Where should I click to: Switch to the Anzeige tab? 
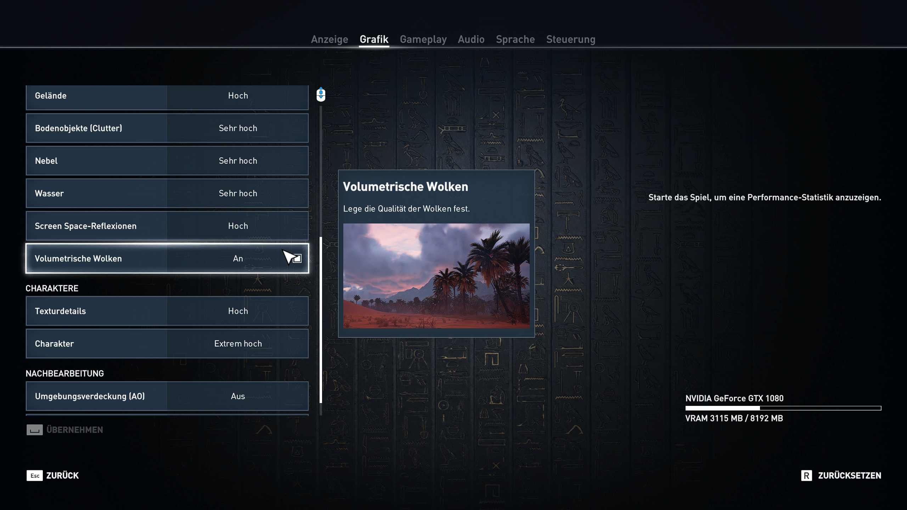329,39
